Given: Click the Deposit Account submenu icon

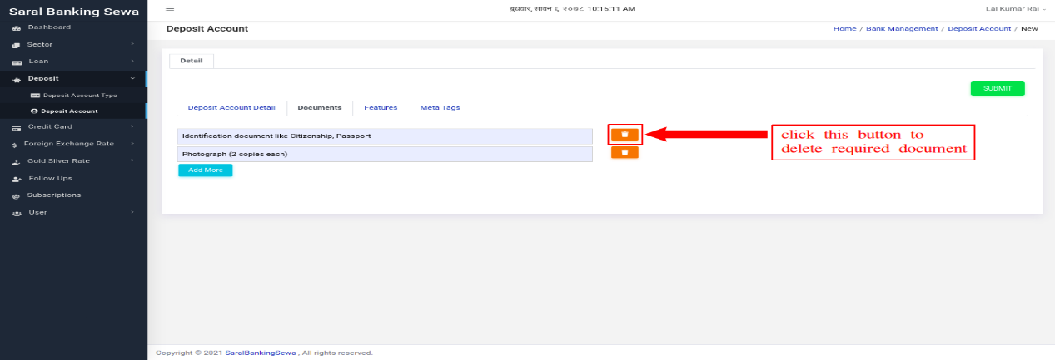Looking at the screenshot, I should 35,111.
